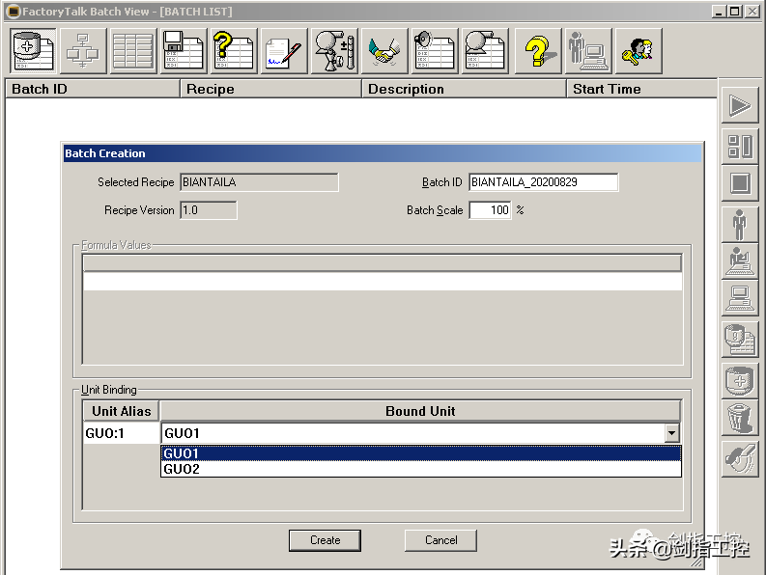Open the signature pen icon in toolbar

tap(284, 50)
